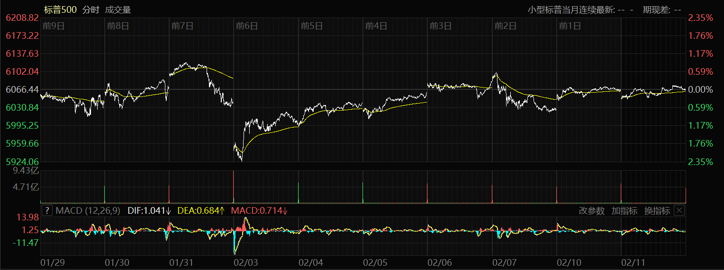Click the 期现差 label

tap(656, 9)
